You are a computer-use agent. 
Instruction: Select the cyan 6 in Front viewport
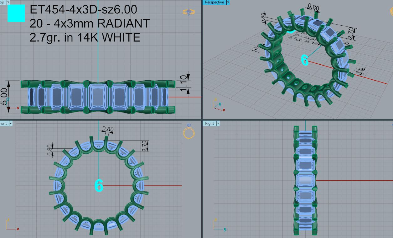[99, 186]
